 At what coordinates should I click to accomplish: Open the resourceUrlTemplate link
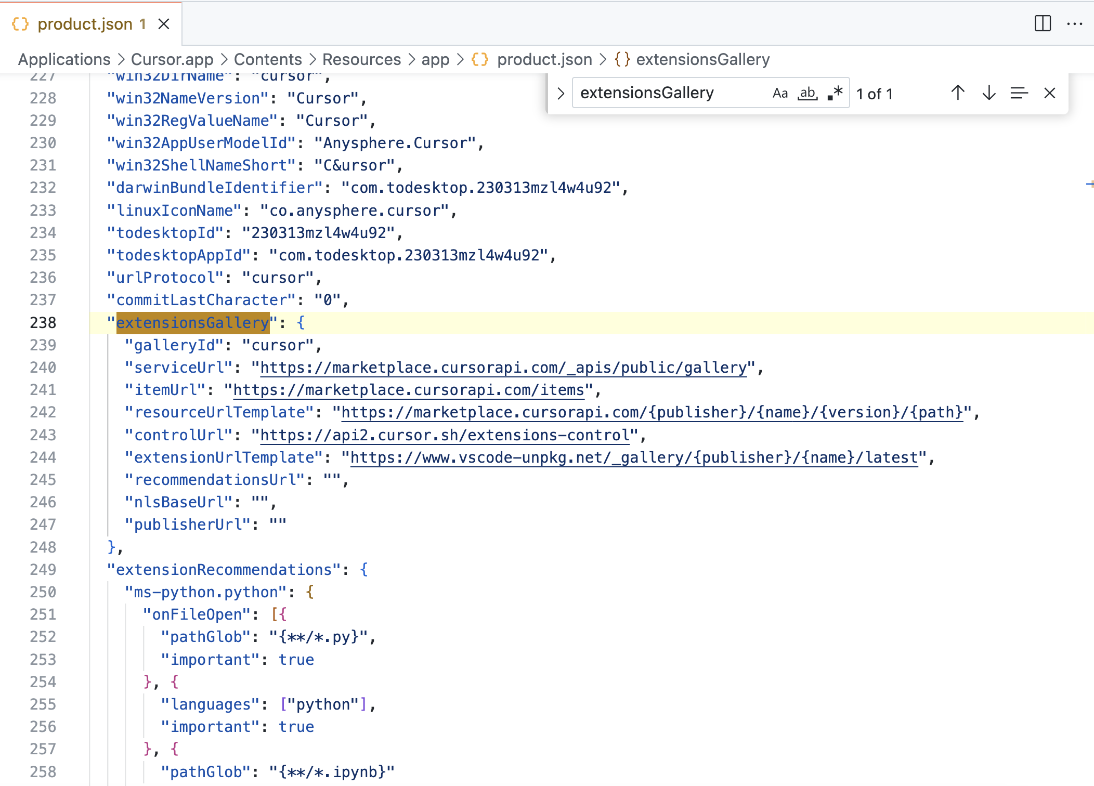652,412
